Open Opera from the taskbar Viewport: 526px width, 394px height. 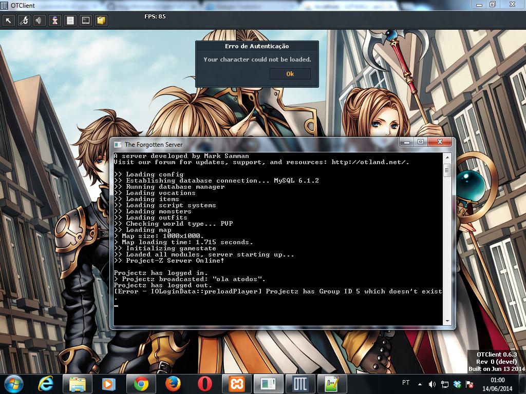pos(204,384)
